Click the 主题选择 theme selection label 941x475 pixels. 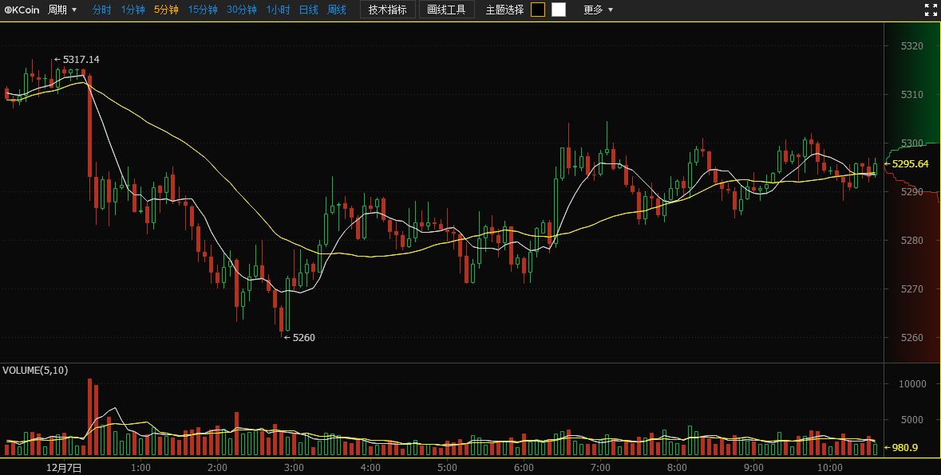pos(504,10)
